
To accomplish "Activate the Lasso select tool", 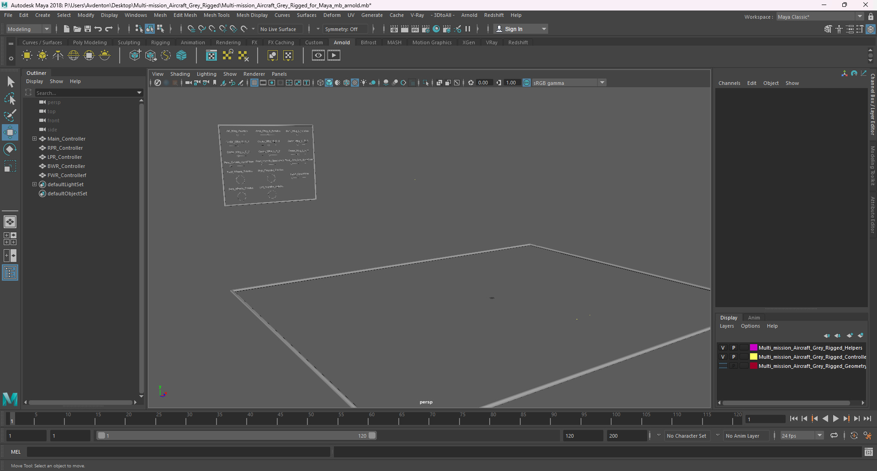I will (10, 99).
